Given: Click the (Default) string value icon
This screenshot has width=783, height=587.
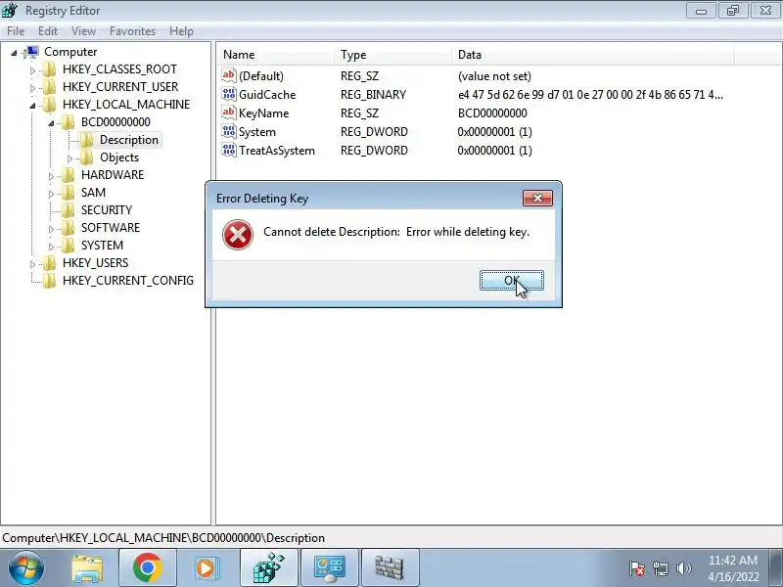Looking at the screenshot, I should tap(229, 75).
